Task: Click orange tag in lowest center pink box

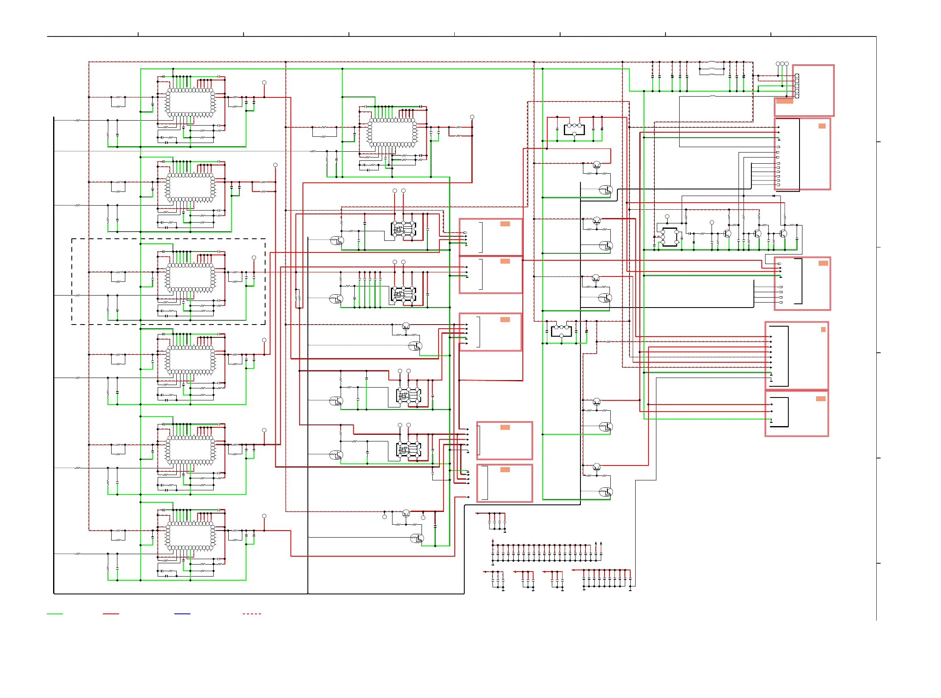Action: click(505, 470)
